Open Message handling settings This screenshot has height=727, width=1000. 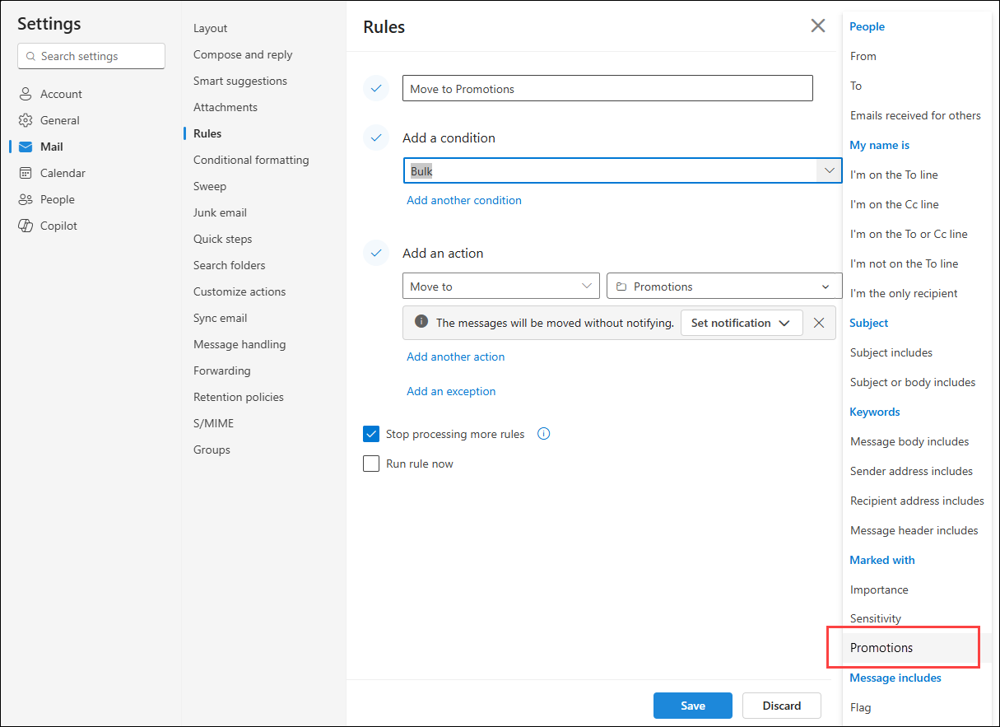240,344
